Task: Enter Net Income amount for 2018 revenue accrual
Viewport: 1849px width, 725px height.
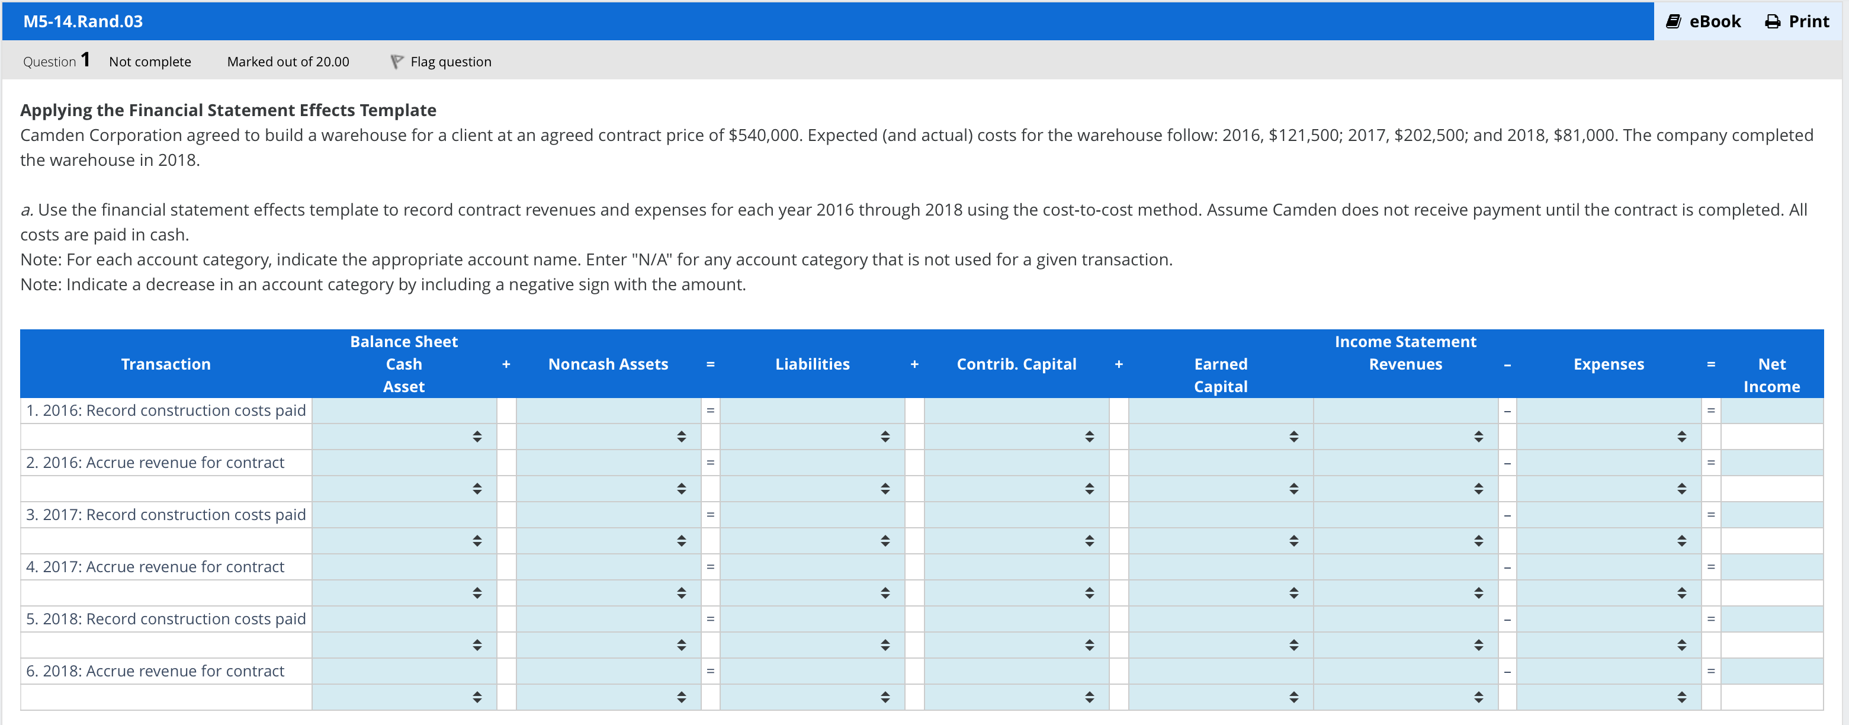Action: pyautogui.click(x=1771, y=671)
